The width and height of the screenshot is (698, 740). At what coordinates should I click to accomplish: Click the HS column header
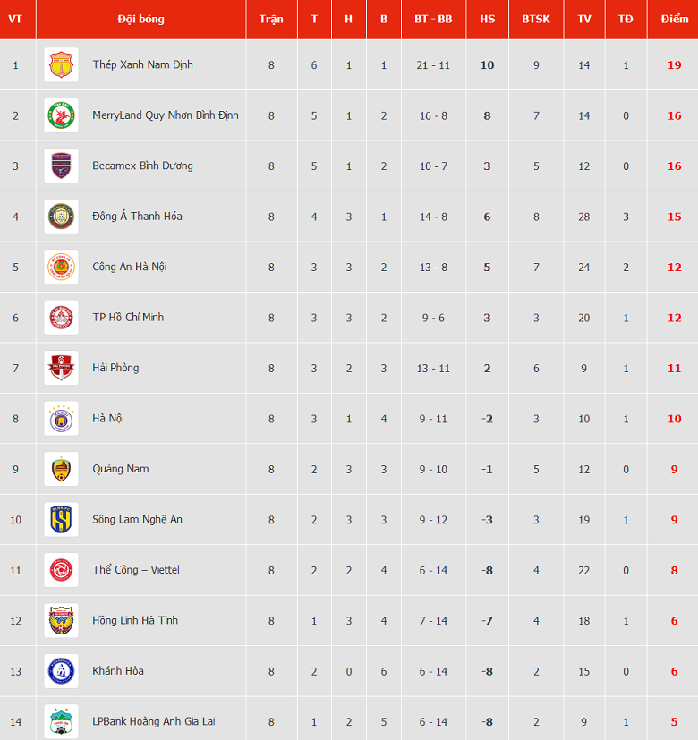(x=487, y=19)
